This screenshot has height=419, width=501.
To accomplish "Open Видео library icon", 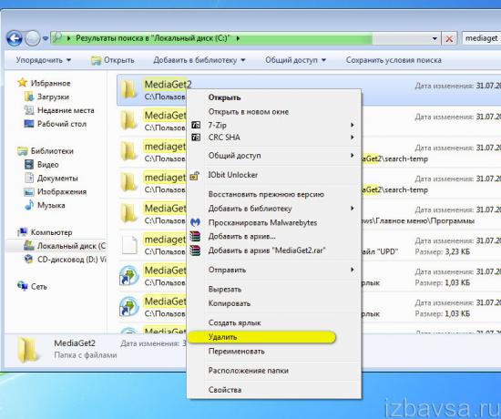I will pos(29,164).
